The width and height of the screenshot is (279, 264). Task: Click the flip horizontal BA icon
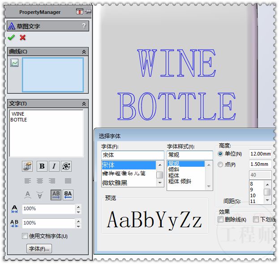68,195
